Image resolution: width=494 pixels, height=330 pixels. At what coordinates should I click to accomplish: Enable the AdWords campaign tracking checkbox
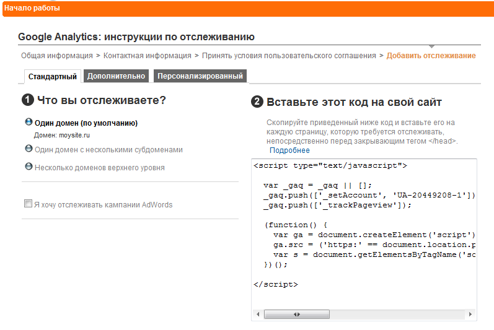tap(28, 204)
